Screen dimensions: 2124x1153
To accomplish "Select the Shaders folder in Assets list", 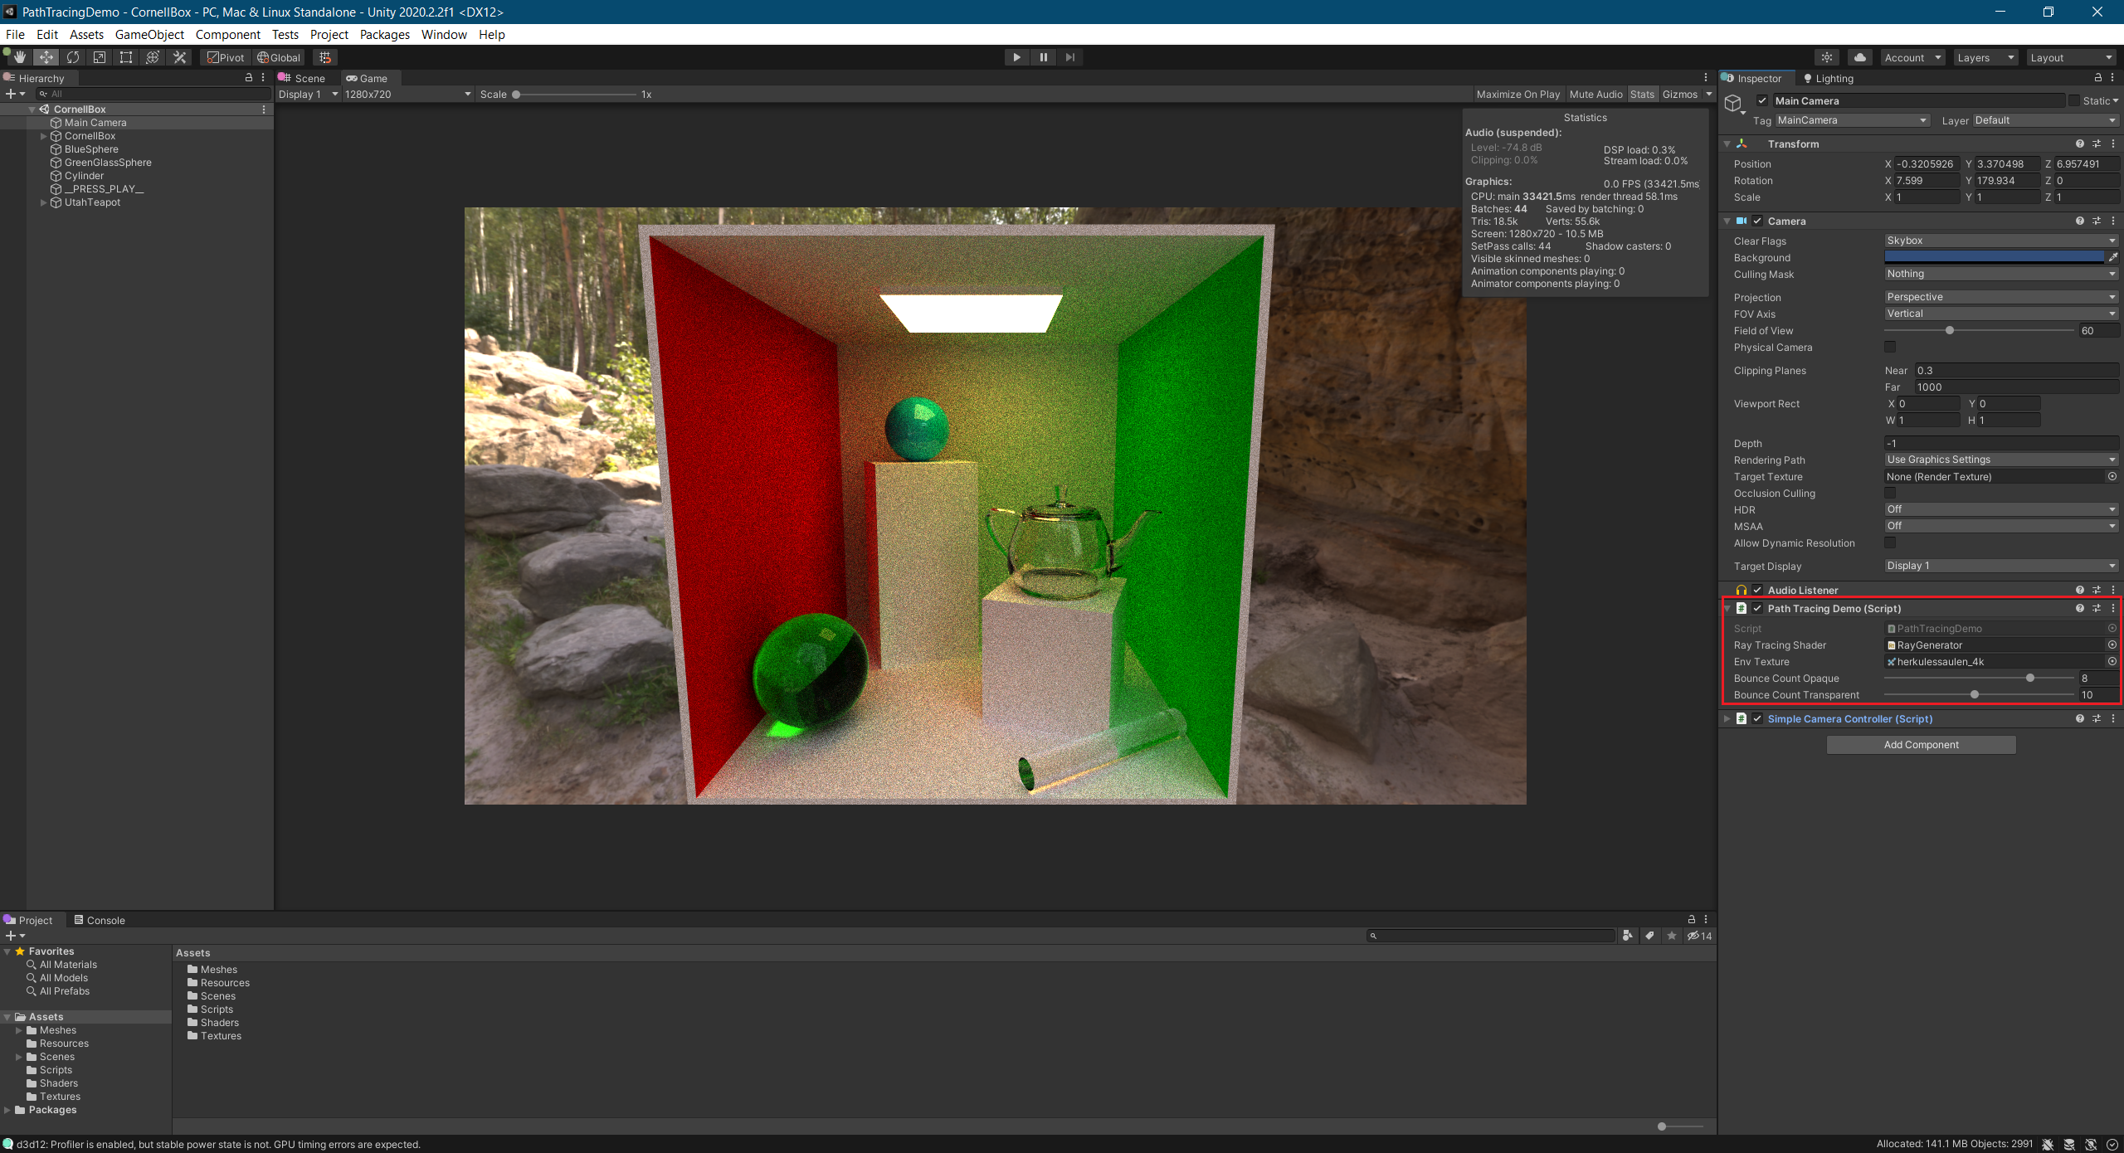I will (x=219, y=1023).
